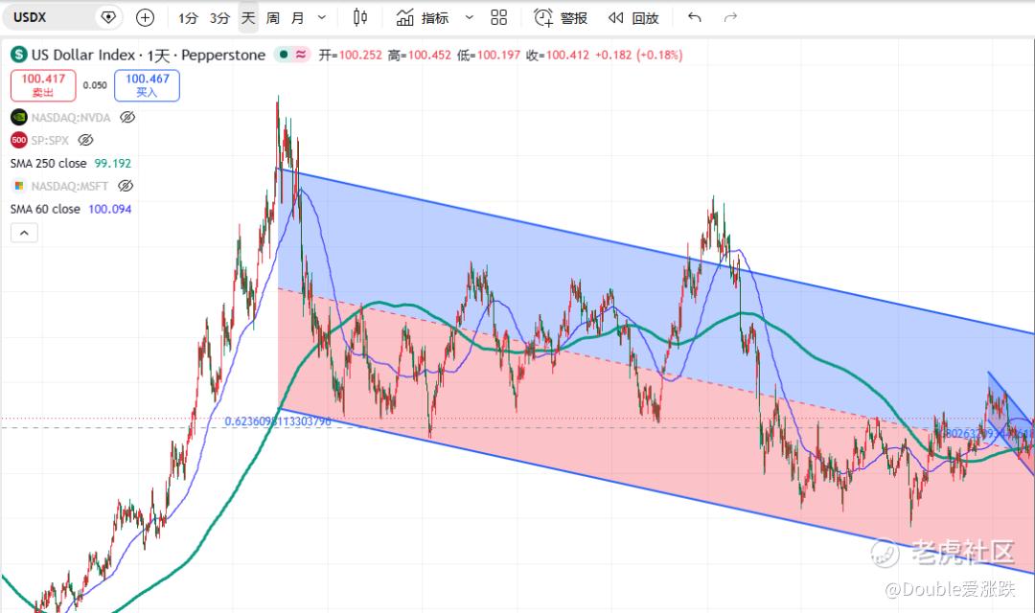Switch to the 月 monthly timeframe
This screenshot has width=1035, height=613.
pyautogui.click(x=298, y=18)
